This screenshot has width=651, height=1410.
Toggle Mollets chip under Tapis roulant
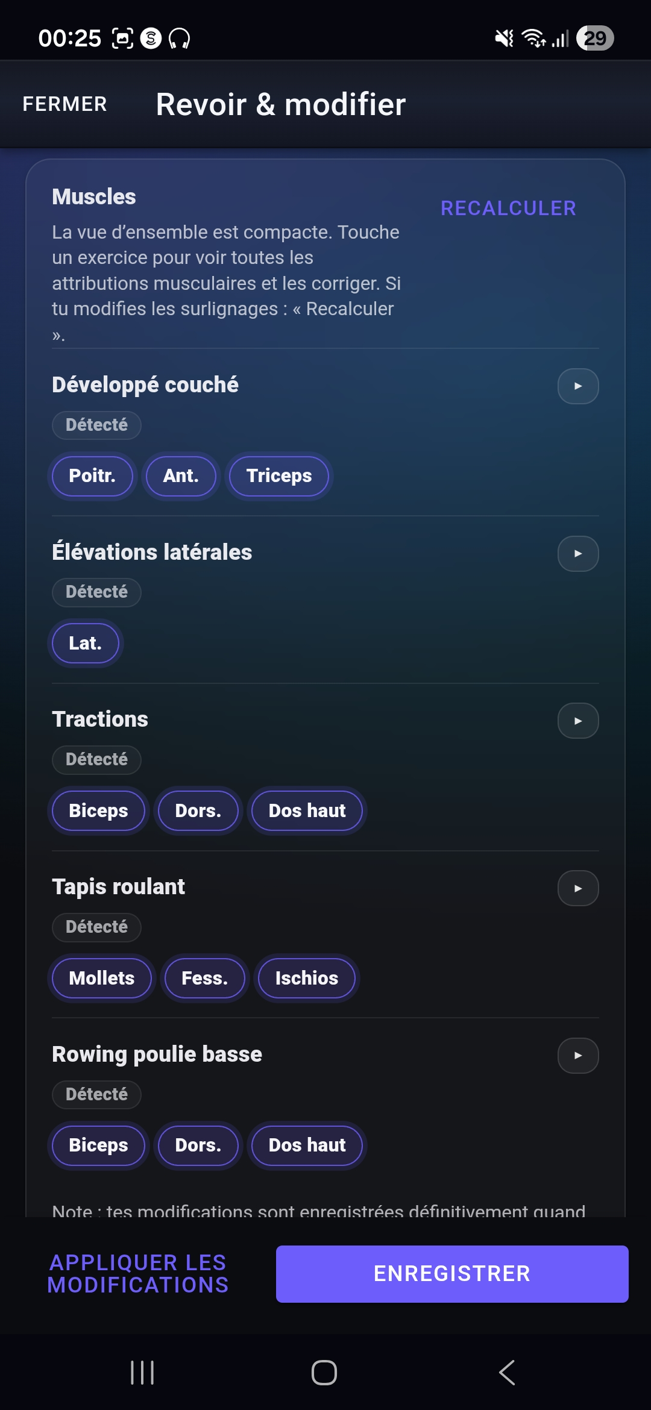point(102,978)
